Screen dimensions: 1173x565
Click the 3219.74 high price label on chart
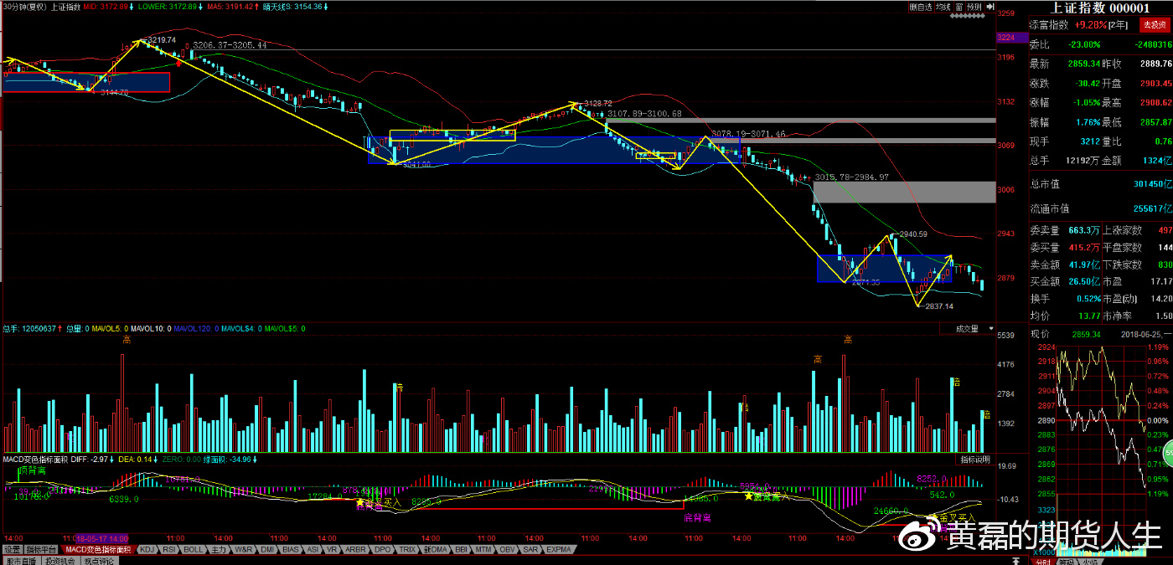click(x=161, y=39)
